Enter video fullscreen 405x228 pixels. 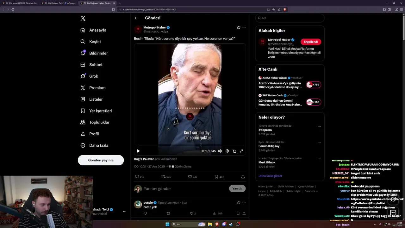(x=241, y=151)
